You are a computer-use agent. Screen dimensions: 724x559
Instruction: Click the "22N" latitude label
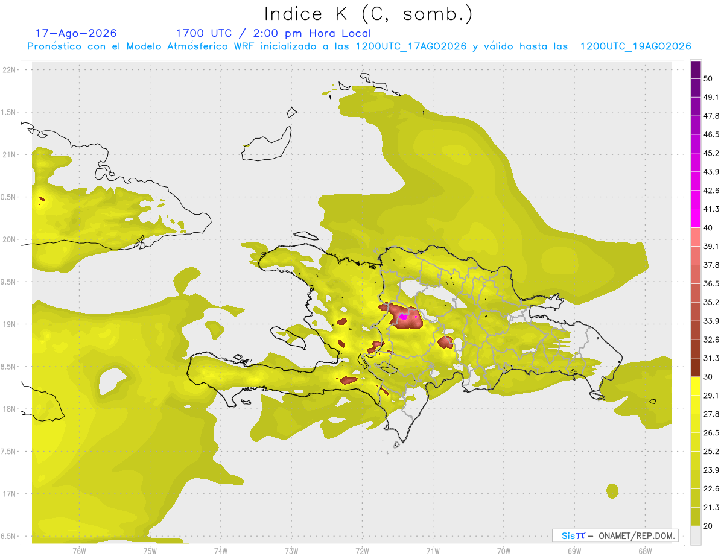click(x=10, y=69)
